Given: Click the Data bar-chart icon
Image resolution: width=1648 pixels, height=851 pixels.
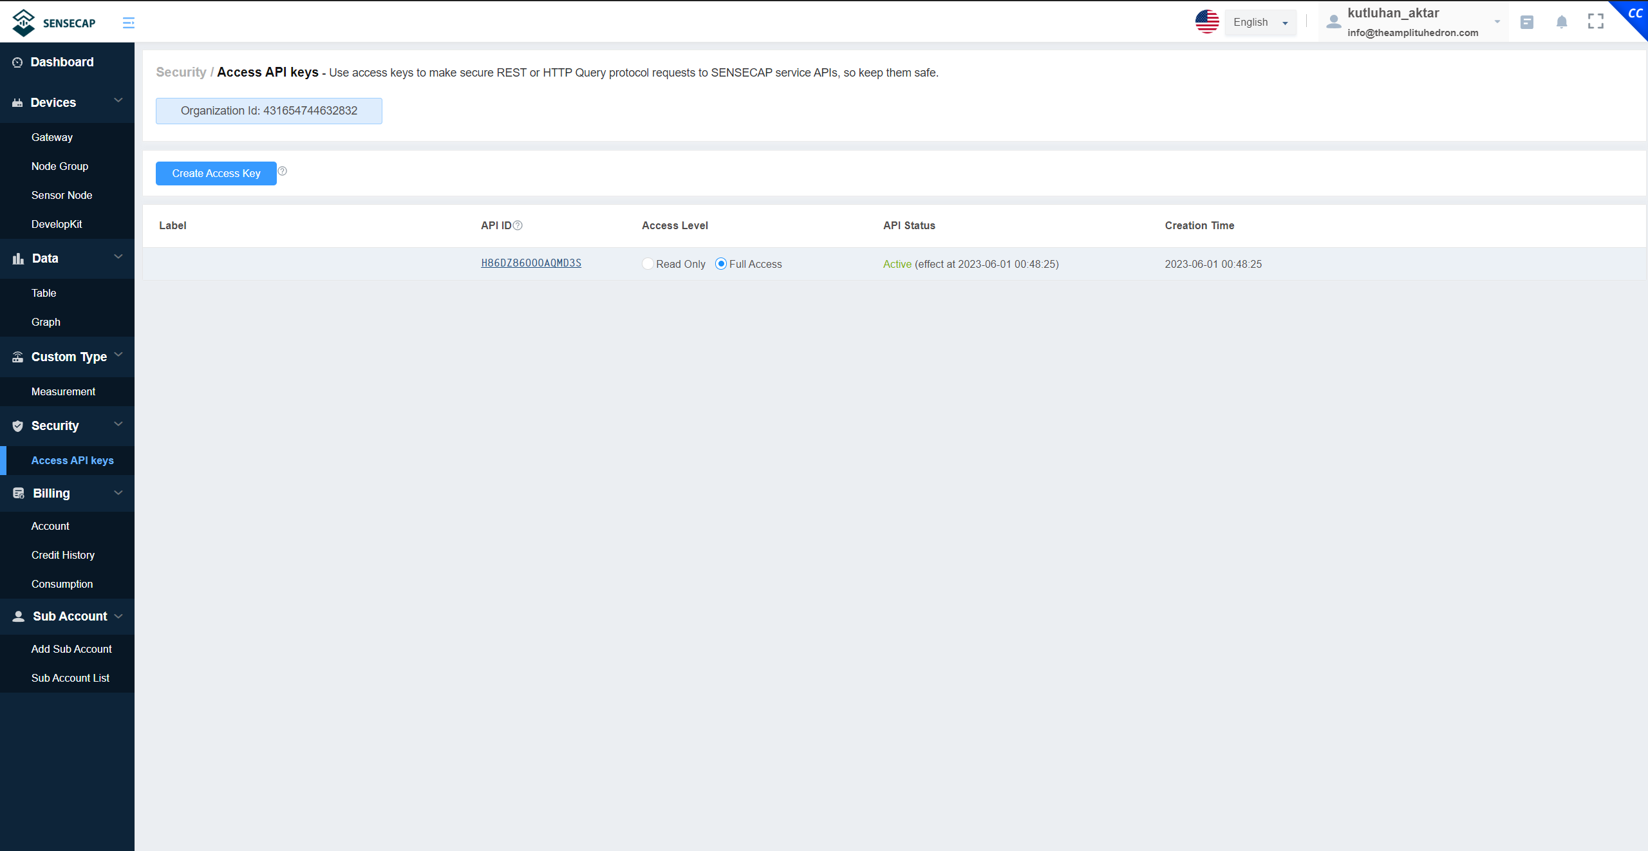Looking at the screenshot, I should [x=17, y=258].
